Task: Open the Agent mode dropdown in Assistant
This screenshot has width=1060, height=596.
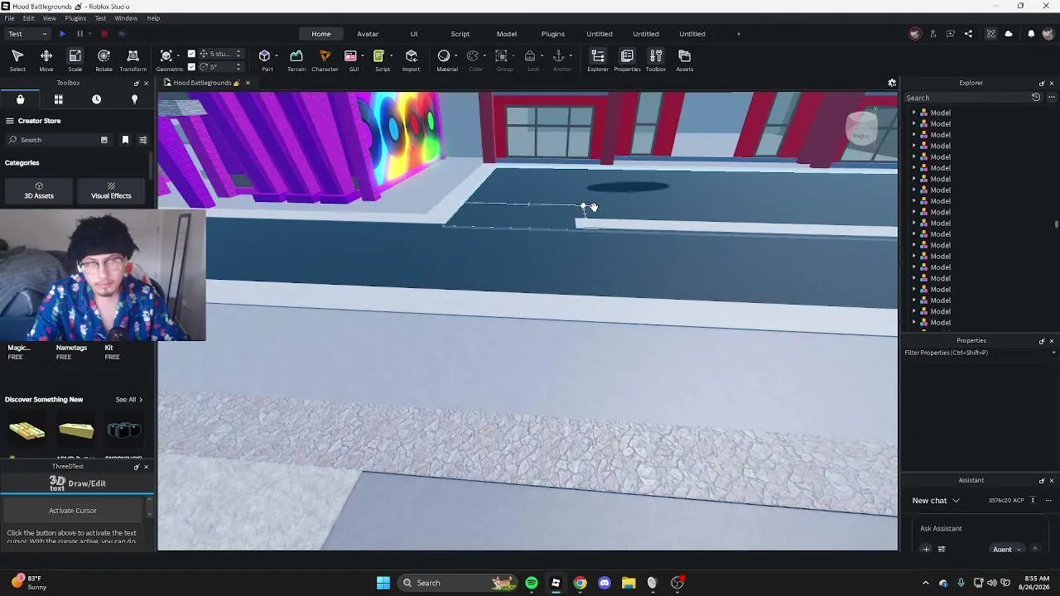Action: [1006, 549]
